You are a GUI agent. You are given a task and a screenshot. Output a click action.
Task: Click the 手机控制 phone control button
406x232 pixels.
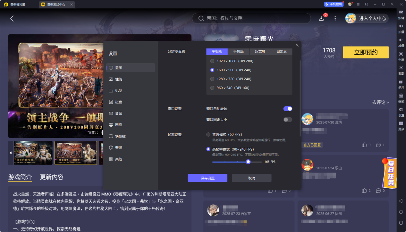(x=334, y=4)
